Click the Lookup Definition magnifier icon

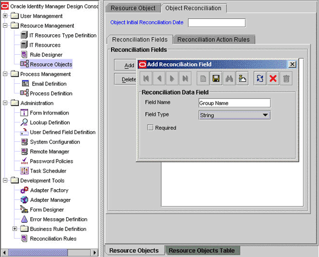click(x=24, y=122)
